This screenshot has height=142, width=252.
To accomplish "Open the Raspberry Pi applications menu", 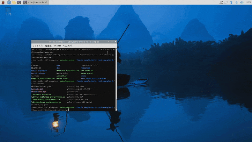I will [x=3, y=2].
